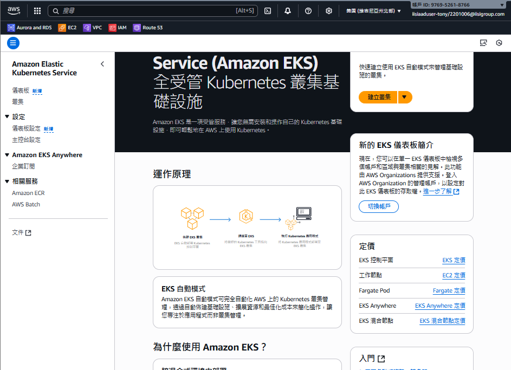Click the 運作原理 heading

pos(172,174)
